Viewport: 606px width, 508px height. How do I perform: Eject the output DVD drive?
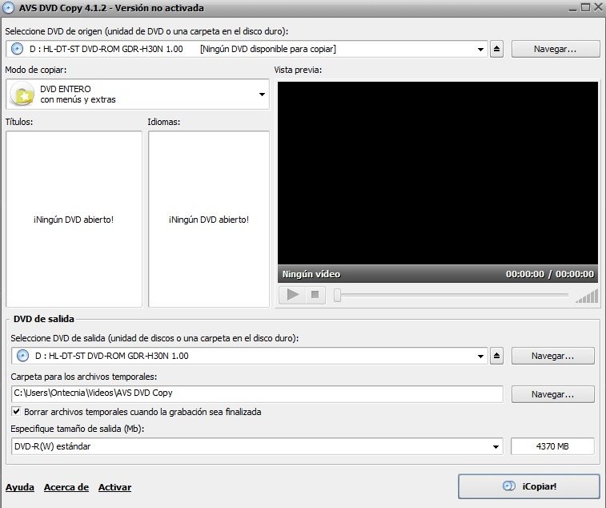coord(496,356)
